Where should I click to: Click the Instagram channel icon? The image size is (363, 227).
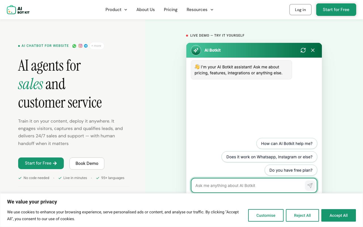pos(80,46)
